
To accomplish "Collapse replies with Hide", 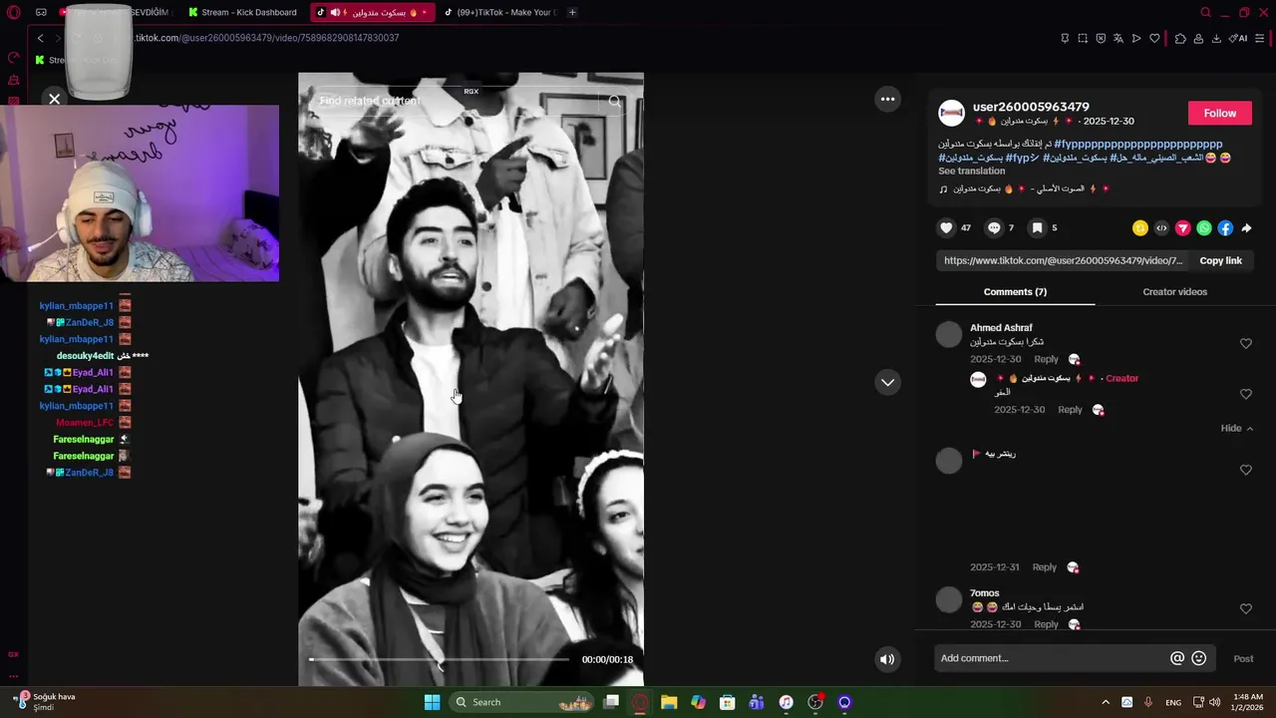I will coord(1237,428).
